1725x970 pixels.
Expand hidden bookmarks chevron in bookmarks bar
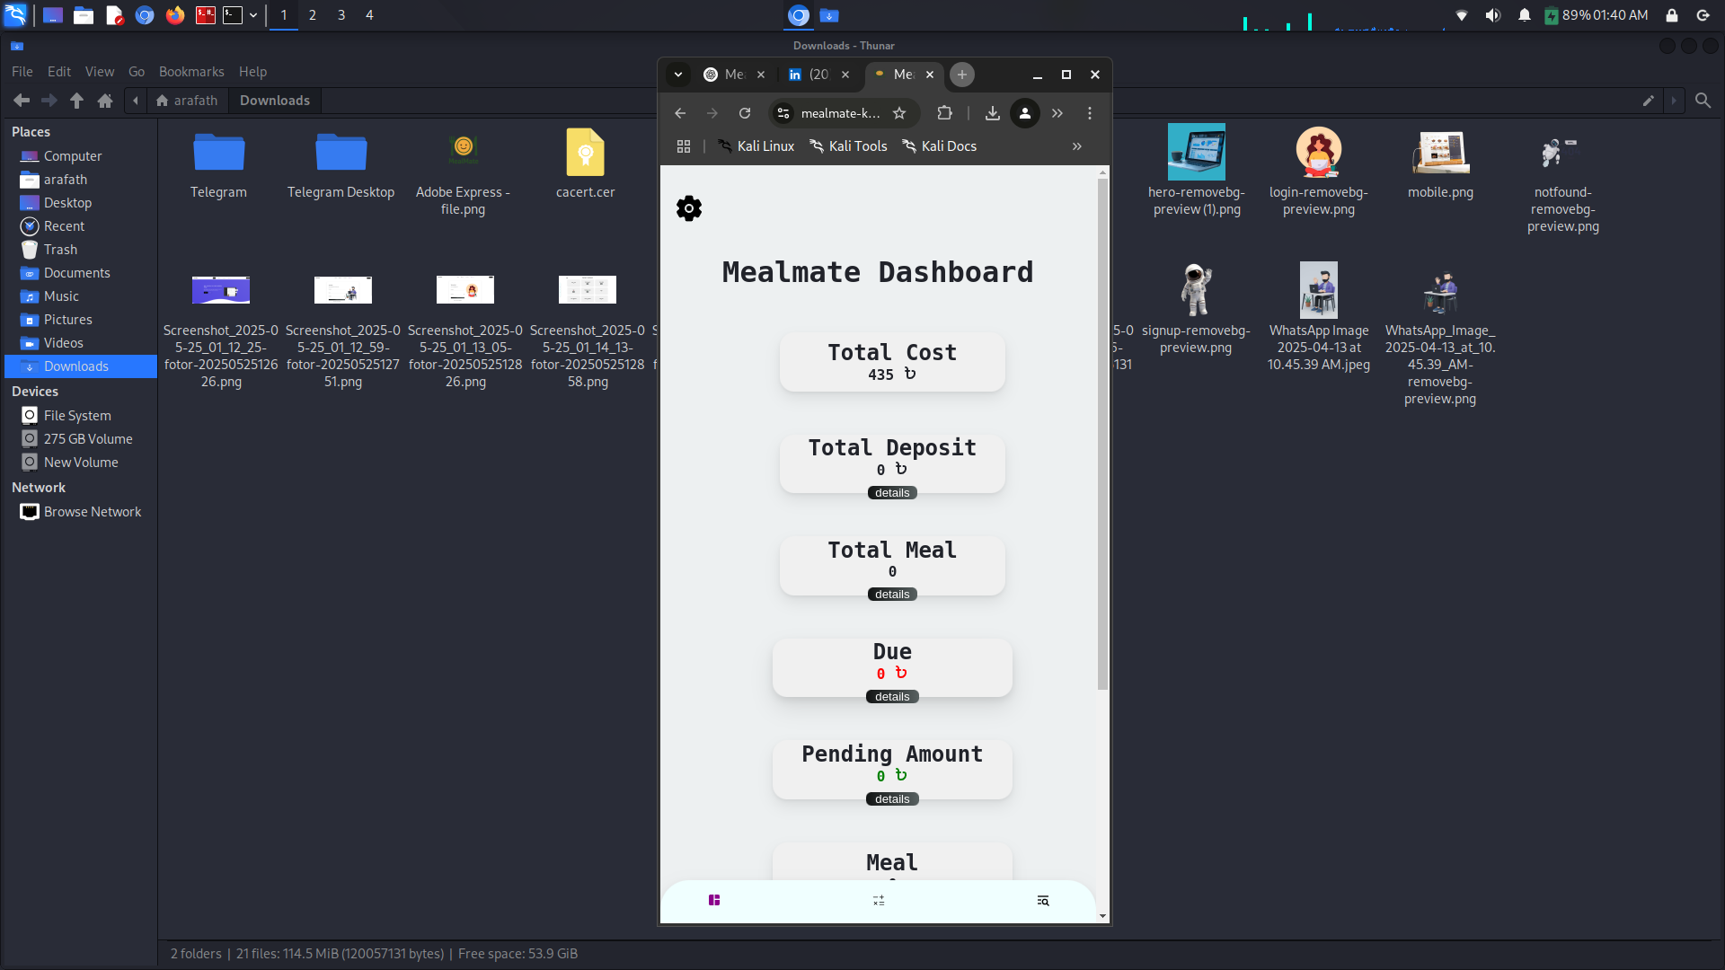click(1077, 146)
